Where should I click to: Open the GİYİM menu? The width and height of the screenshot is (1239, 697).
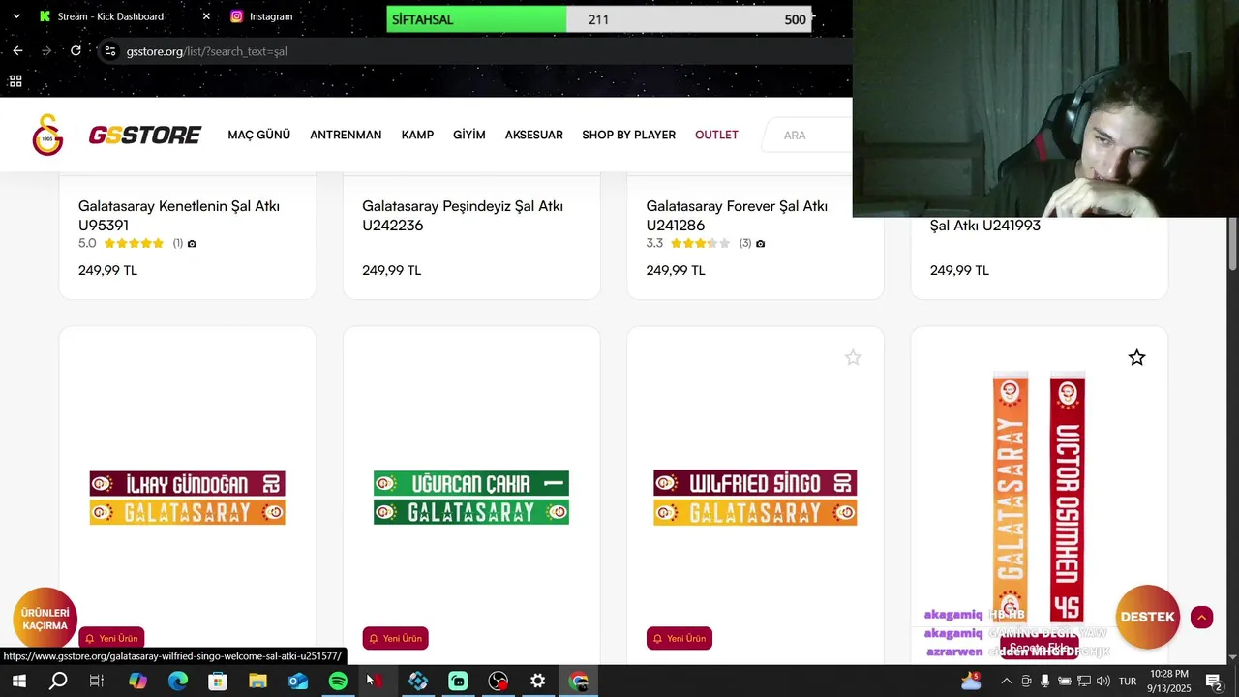tap(469, 135)
